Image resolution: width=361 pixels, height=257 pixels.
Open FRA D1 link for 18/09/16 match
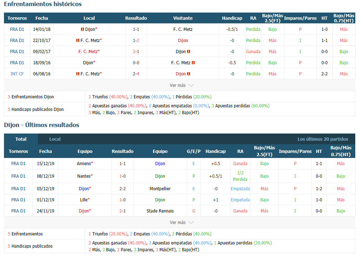[x=17, y=63]
